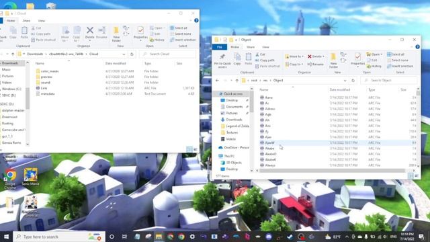
Task: Click Select none in the Cloud window
Action: 180,34
